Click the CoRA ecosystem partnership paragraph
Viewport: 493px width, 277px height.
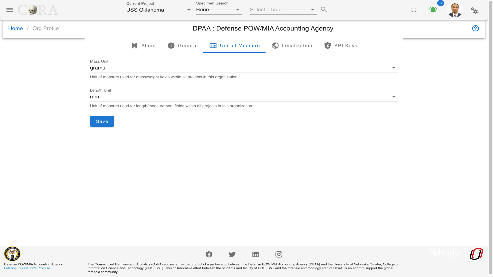click(x=243, y=268)
